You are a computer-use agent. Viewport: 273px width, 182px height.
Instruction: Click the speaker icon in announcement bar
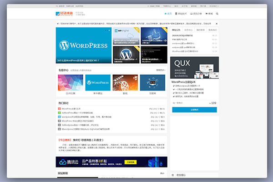click(58, 24)
